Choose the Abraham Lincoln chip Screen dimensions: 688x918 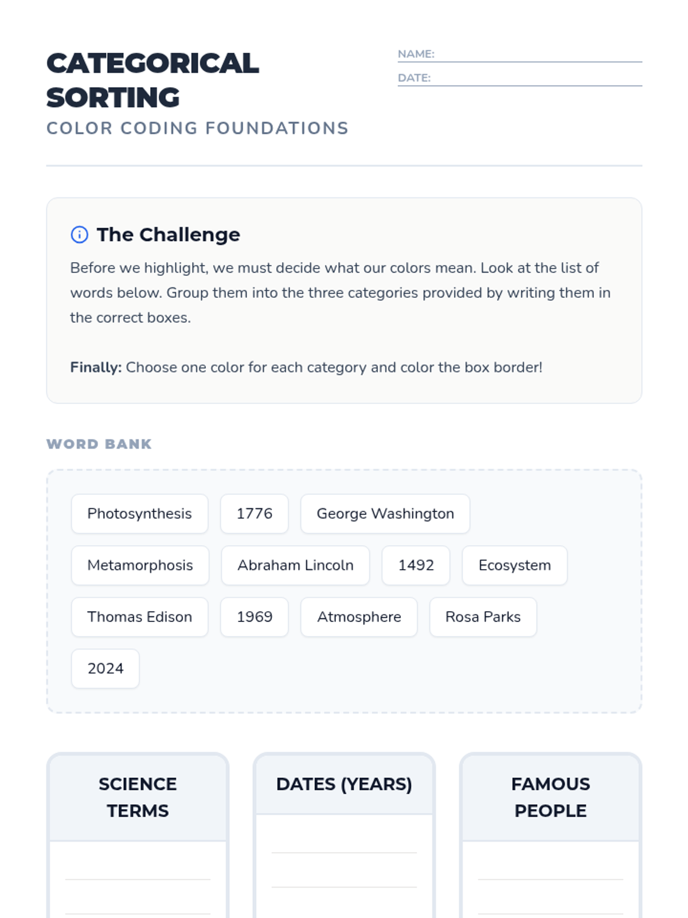pos(295,565)
